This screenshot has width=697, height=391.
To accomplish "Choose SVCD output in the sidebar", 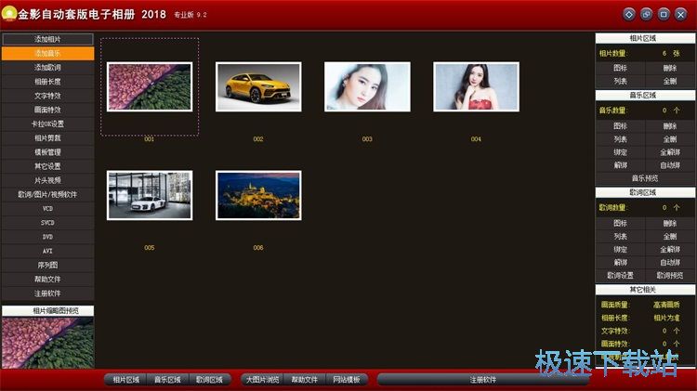I will coord(47,223).
